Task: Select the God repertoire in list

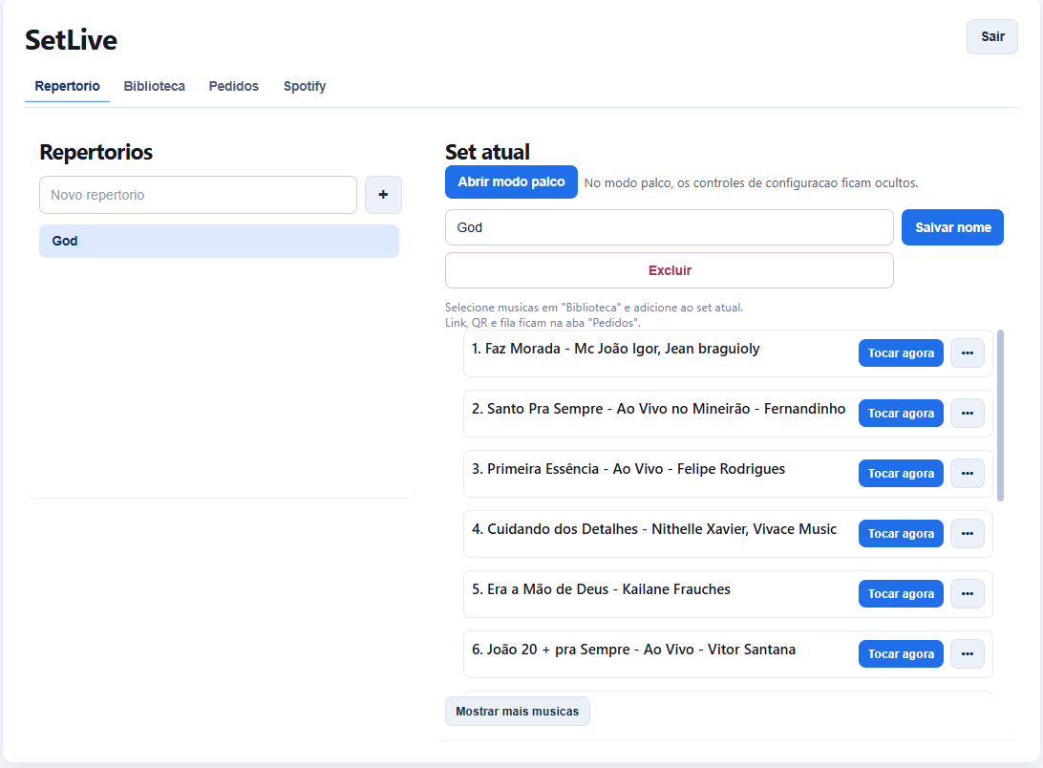Action: click(219, 242)
